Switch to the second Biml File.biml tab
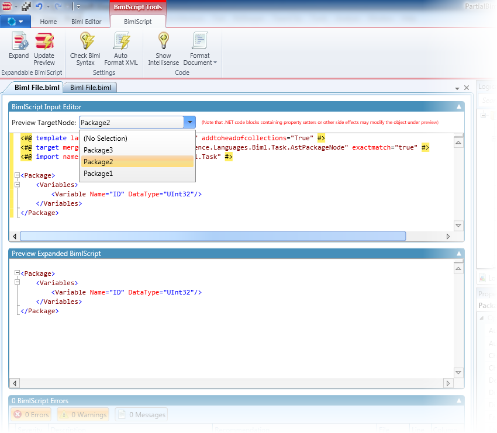The image size is (497, 433). pos(90,88)
